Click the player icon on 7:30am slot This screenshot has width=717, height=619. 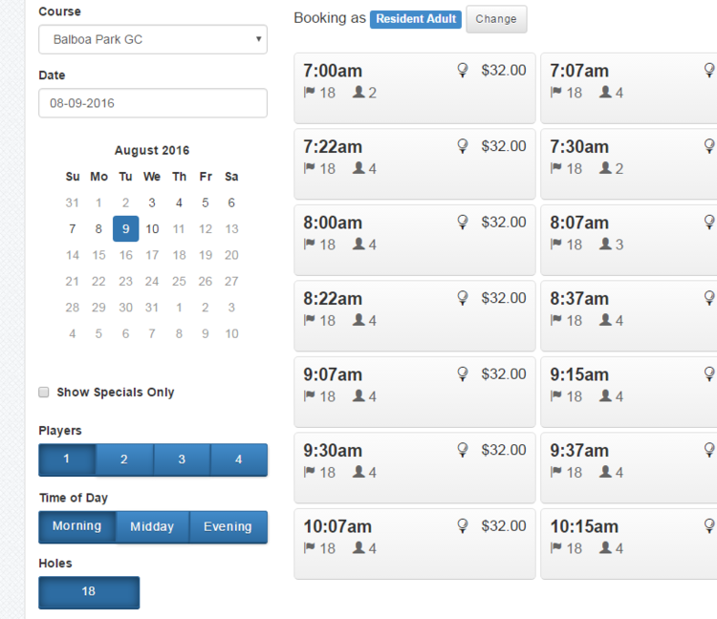(605, 168)
